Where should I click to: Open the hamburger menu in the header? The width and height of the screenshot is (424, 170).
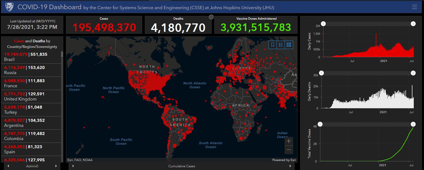point(414,7)
